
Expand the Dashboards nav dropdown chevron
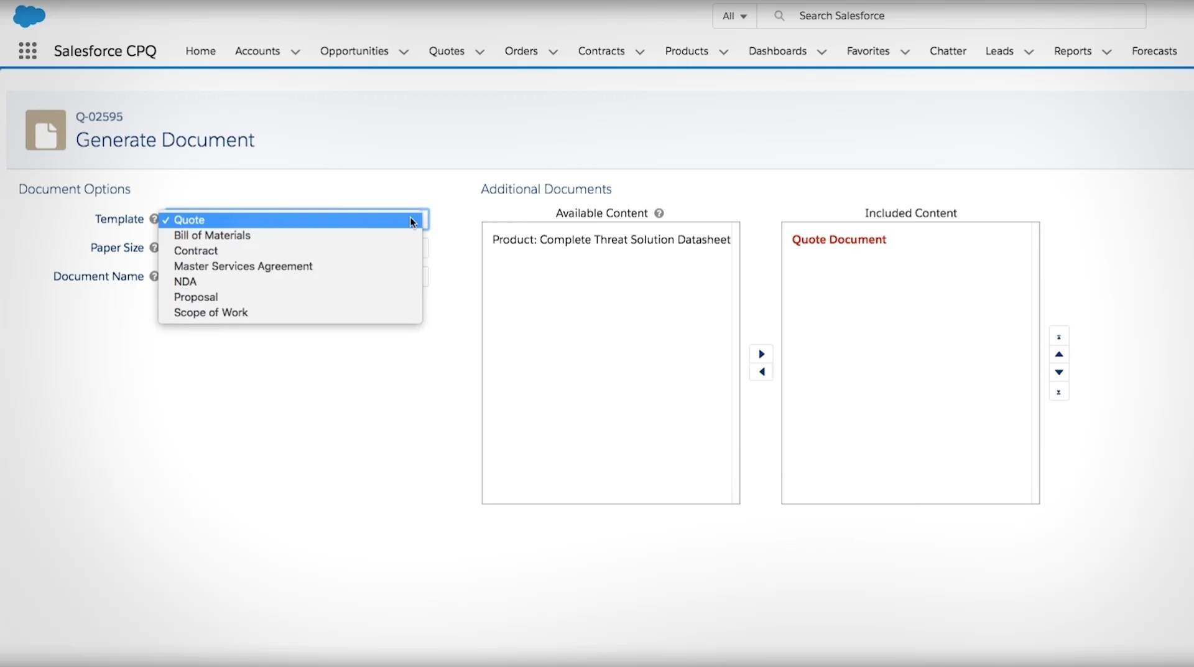[821, 52]
